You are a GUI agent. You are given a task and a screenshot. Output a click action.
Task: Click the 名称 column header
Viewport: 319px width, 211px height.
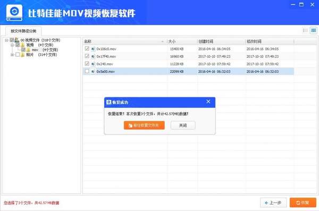[125, 41]
